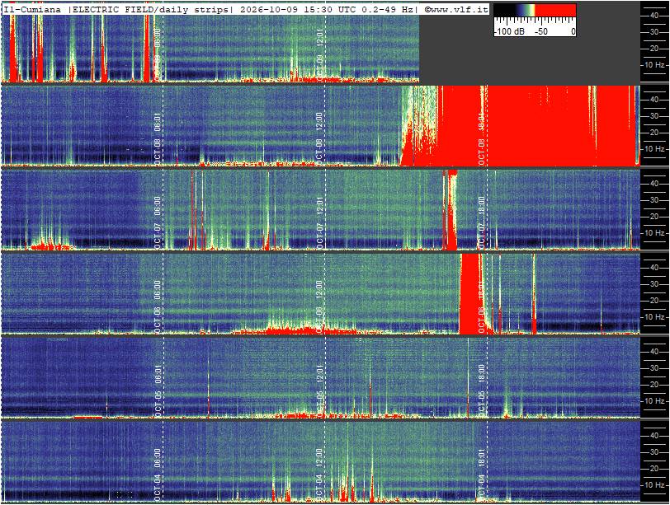Click the 40 axis label on bottom strip
The image size is (670, 505).
point(653,436)
